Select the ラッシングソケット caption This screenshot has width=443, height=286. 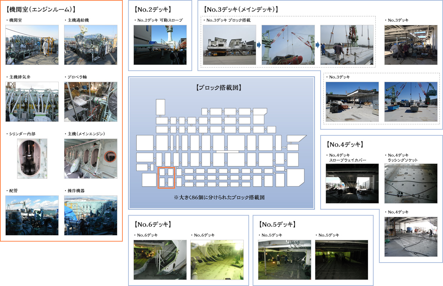click(403, 161)
